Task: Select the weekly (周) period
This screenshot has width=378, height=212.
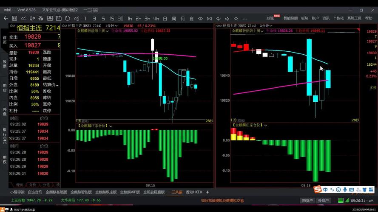Action: (x=174, y=18)
